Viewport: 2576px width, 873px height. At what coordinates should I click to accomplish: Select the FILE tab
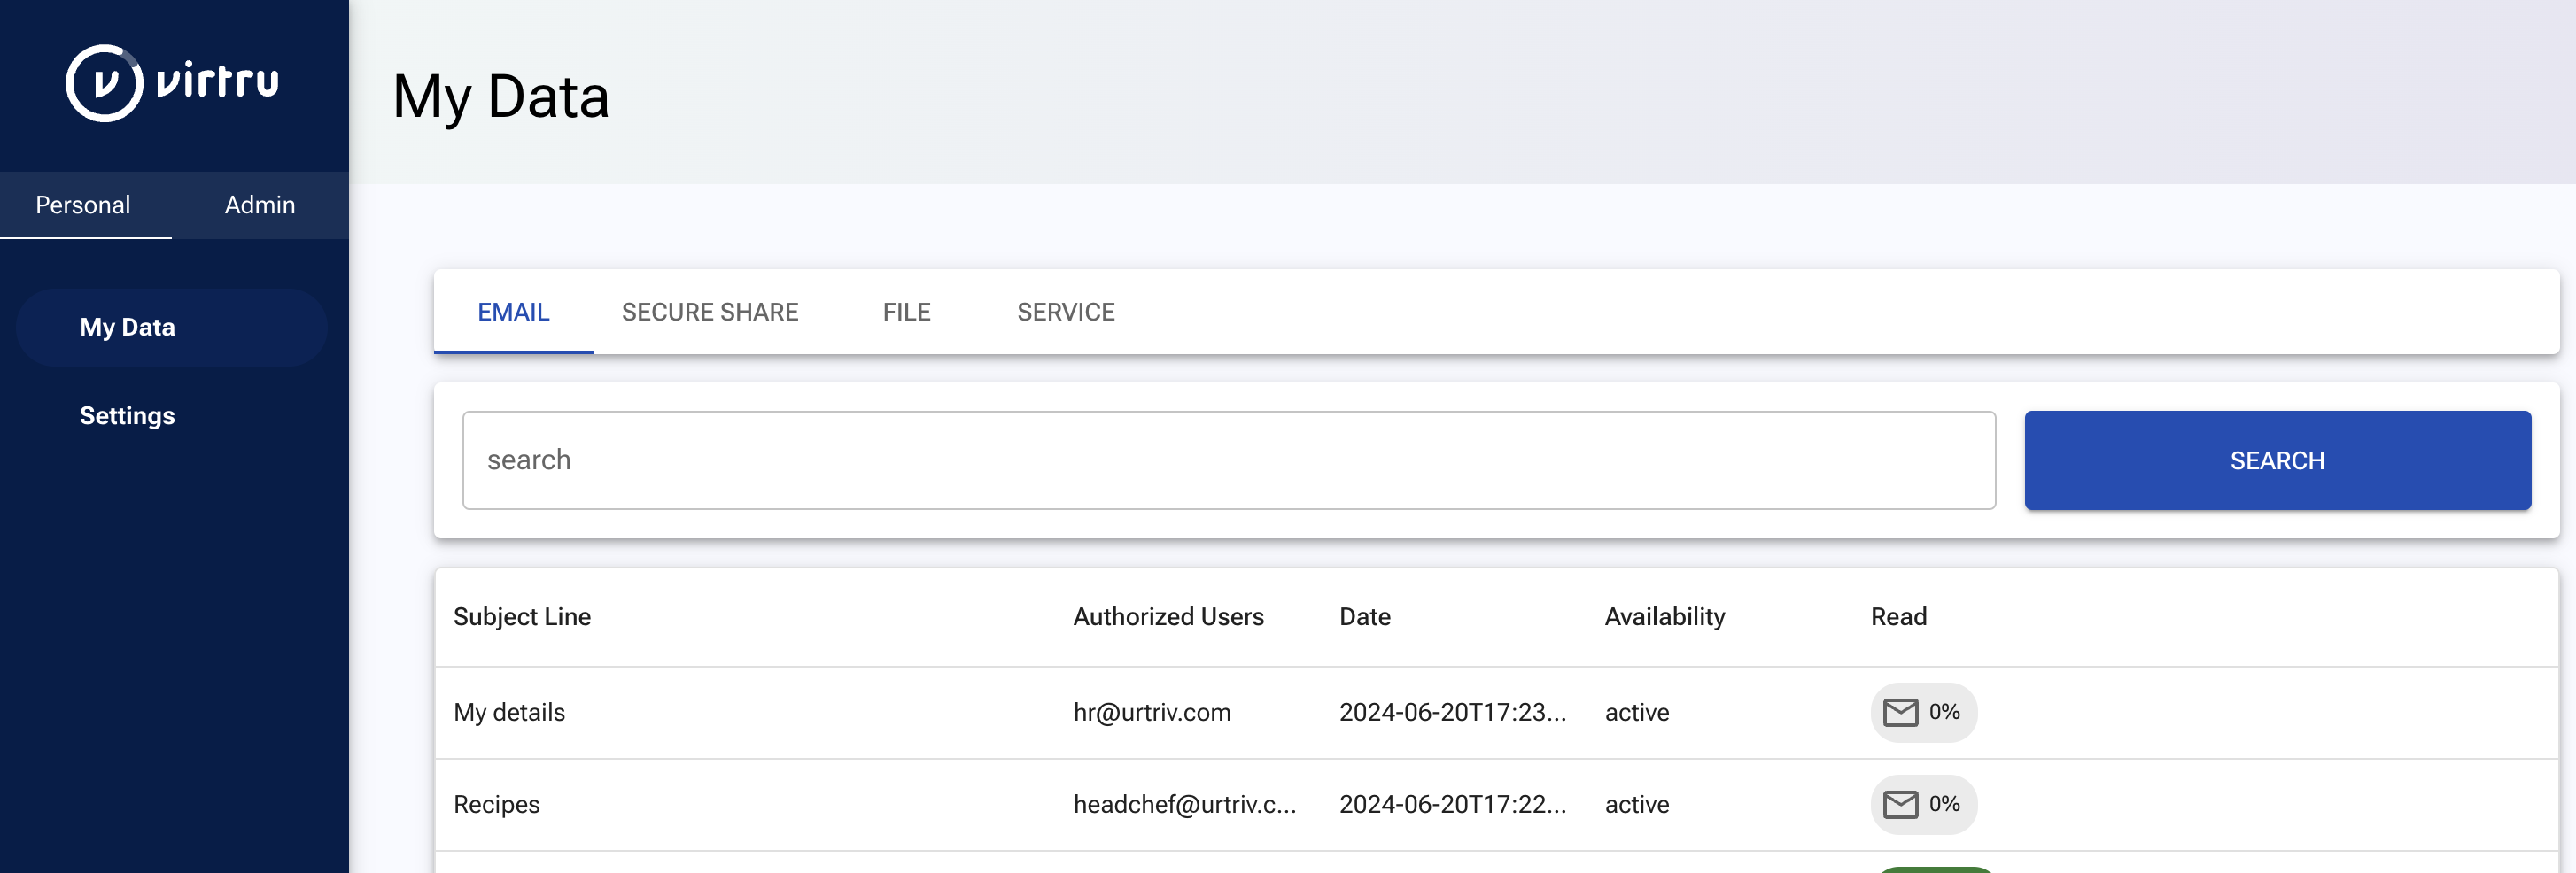pos(907,312)
